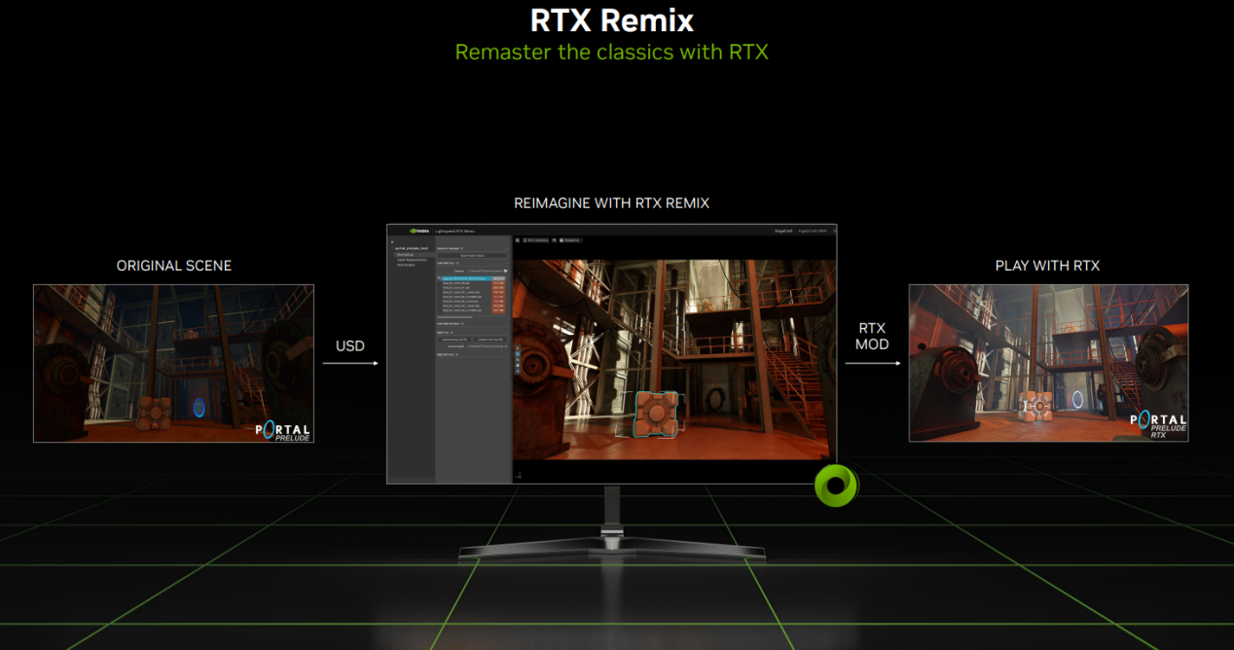The height and width of the screenshot is (650, 1234).
Task: Open the Perspective camera dropdown
Action: click(x=571, y=239)
